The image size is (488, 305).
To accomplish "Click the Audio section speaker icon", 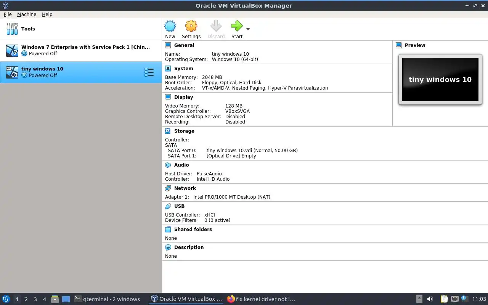I will click(168, 165).
